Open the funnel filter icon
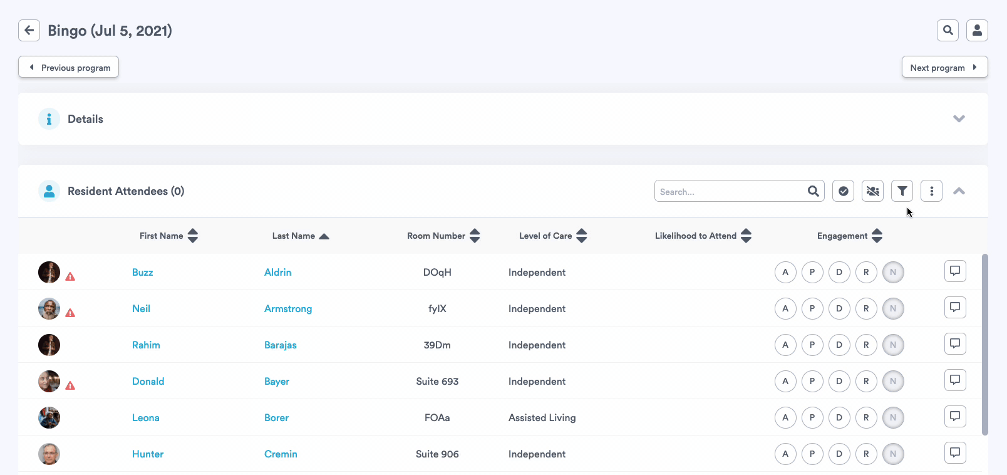Image resolution: width=1007 pixels, height=475 pixels. pyautogui.click(x=902, y=191)
